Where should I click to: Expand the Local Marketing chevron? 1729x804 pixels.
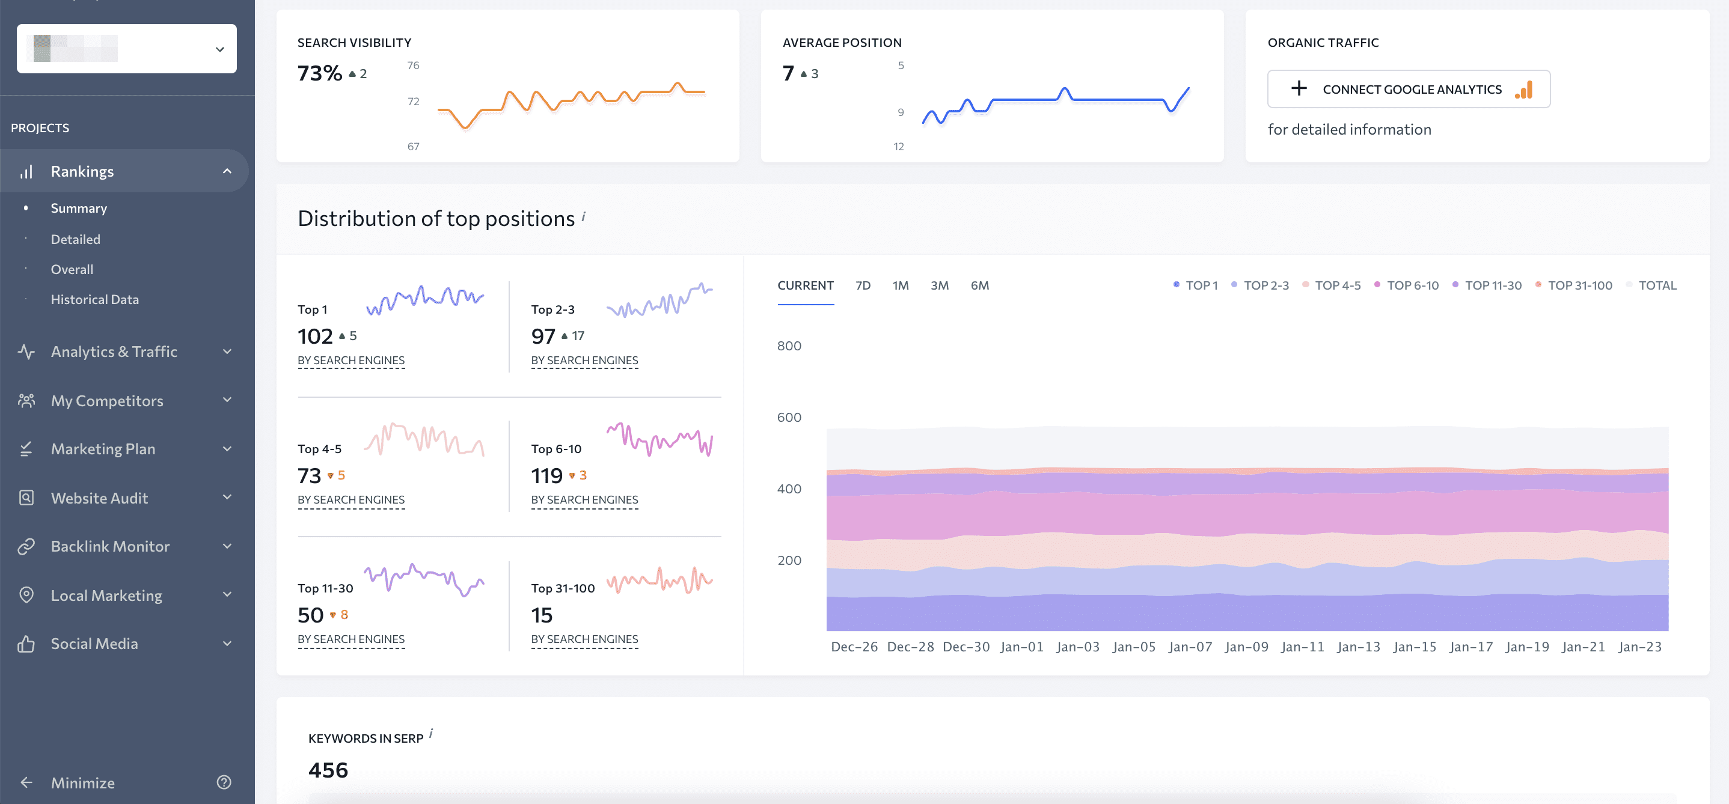(227, 595)
